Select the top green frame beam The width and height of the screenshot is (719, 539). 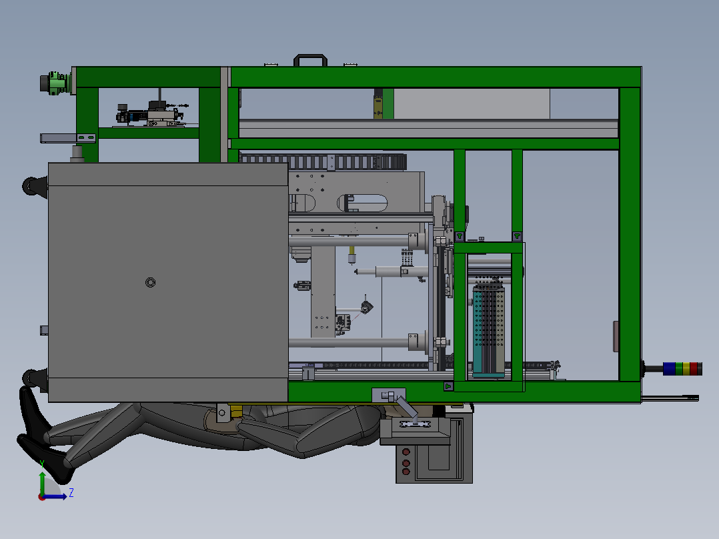[436, 77]
